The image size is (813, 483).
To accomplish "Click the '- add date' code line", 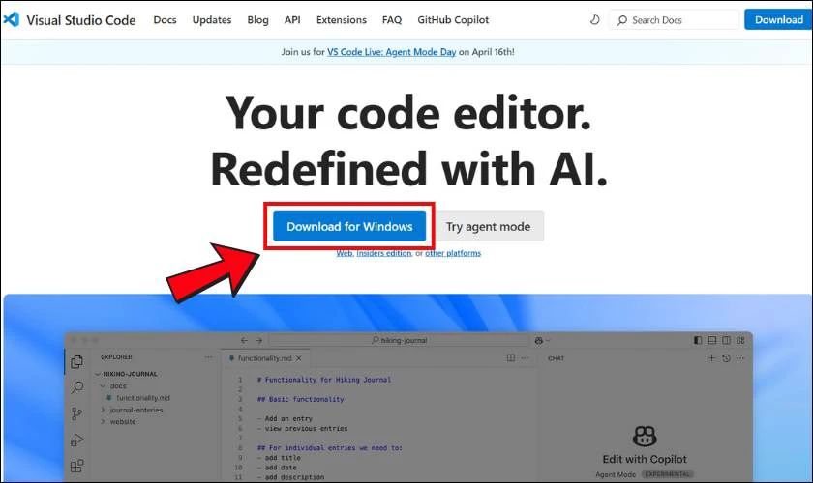I will tap(277, 468).
